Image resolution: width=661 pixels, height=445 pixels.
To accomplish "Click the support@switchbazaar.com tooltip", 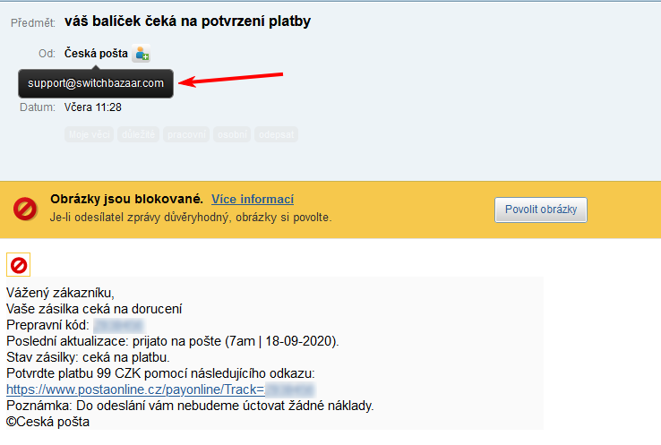I will [x=96, y=83].
